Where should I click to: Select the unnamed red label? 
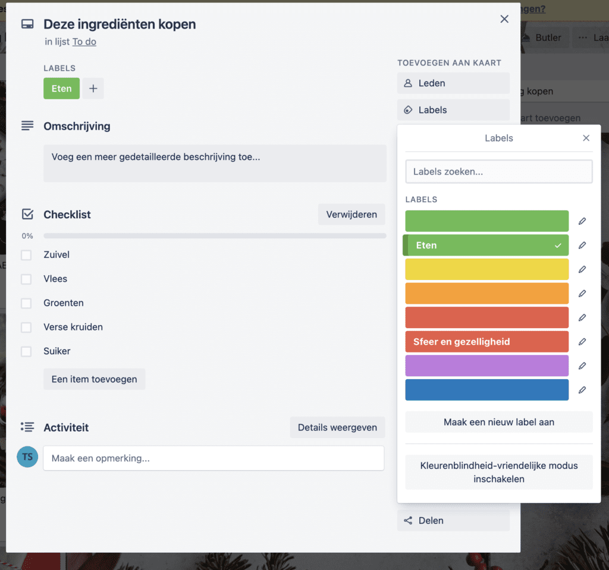click(486, 317)
